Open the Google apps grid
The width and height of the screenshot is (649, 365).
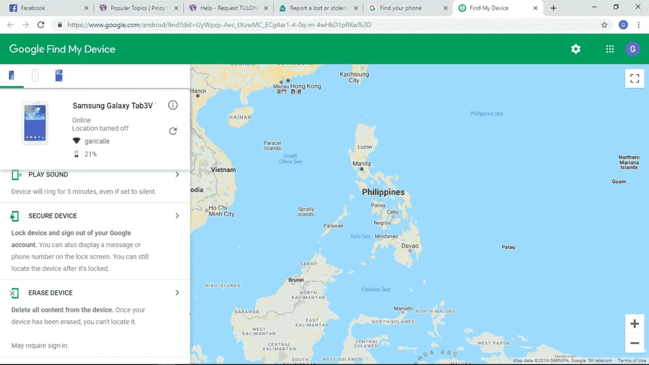tap(610, 49)
